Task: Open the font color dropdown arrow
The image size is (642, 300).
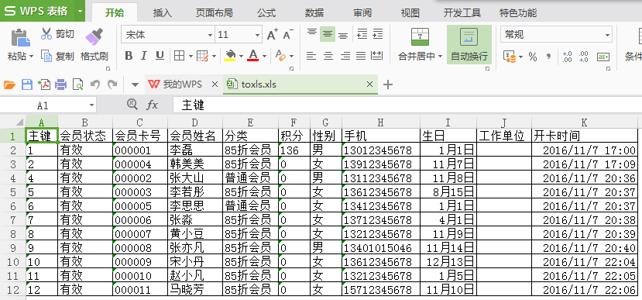Action: [264, 56]
